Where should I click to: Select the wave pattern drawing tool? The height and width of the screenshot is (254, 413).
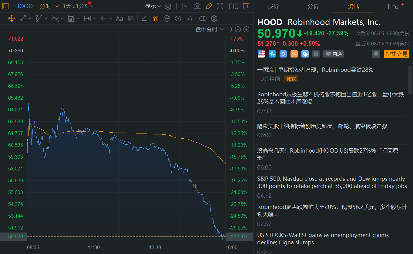pos(55,18)
